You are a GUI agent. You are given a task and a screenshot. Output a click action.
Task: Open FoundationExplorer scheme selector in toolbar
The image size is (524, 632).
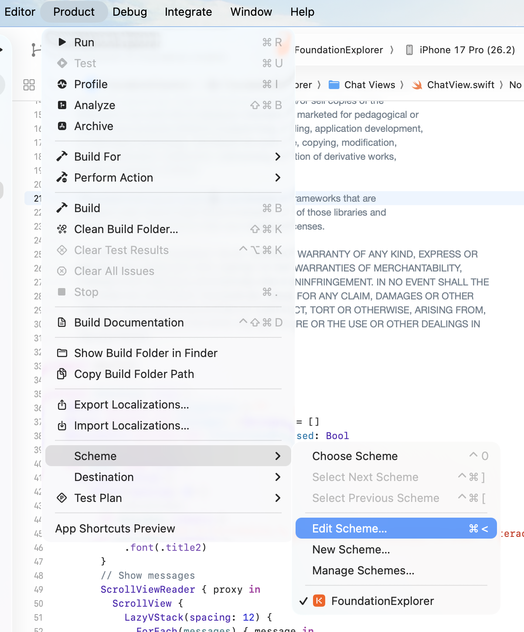coord(339,50)
